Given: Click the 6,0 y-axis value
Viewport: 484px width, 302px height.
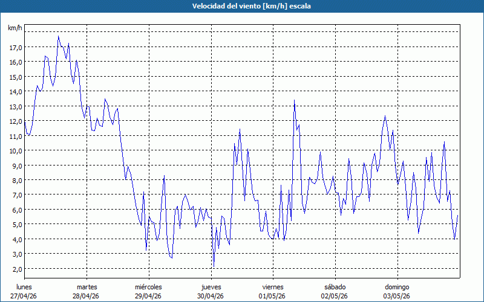Looking at the screenshot, I should [x=17, y=210].
